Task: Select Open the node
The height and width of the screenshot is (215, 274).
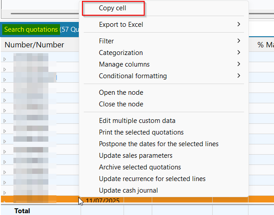Action: (x=121, y=93)
